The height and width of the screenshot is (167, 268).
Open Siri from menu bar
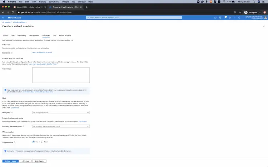pos(259,1)
